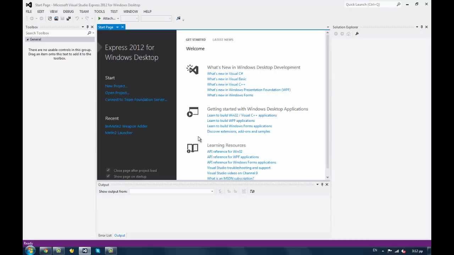This screenshot has width=454, height=255.
Task: Open the Toolbox window position dropdown arrow
Action: tap(83, 27)
